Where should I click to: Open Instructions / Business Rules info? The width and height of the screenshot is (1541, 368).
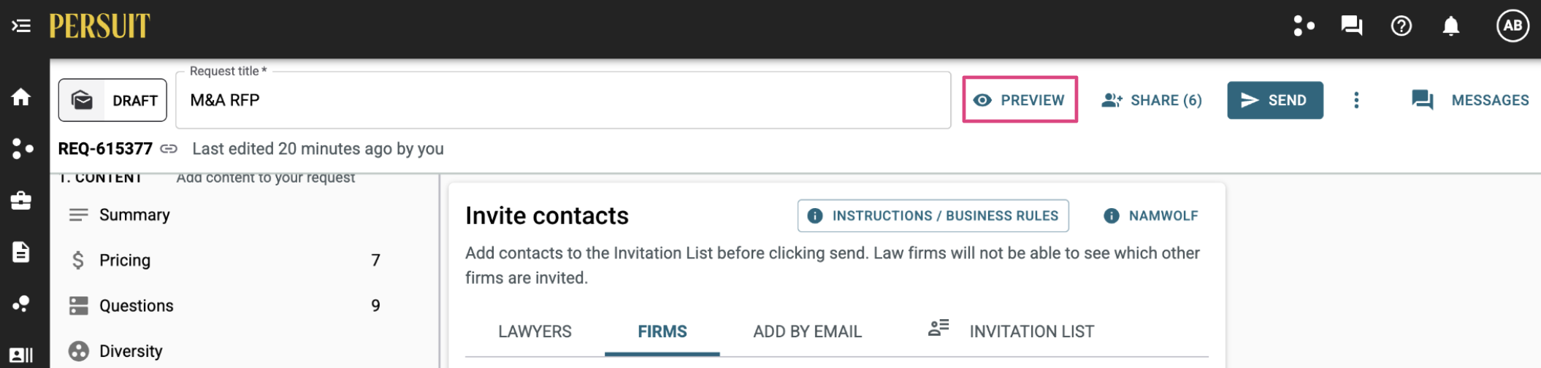(x=933, y=216)
